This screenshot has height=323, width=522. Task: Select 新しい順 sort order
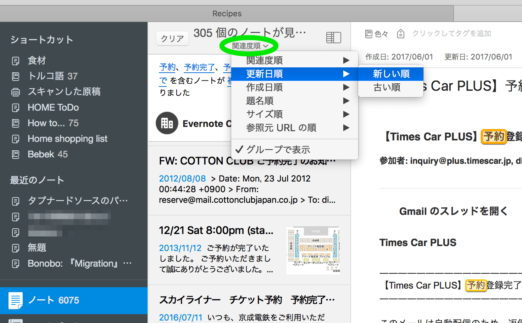tap(391, 74)
